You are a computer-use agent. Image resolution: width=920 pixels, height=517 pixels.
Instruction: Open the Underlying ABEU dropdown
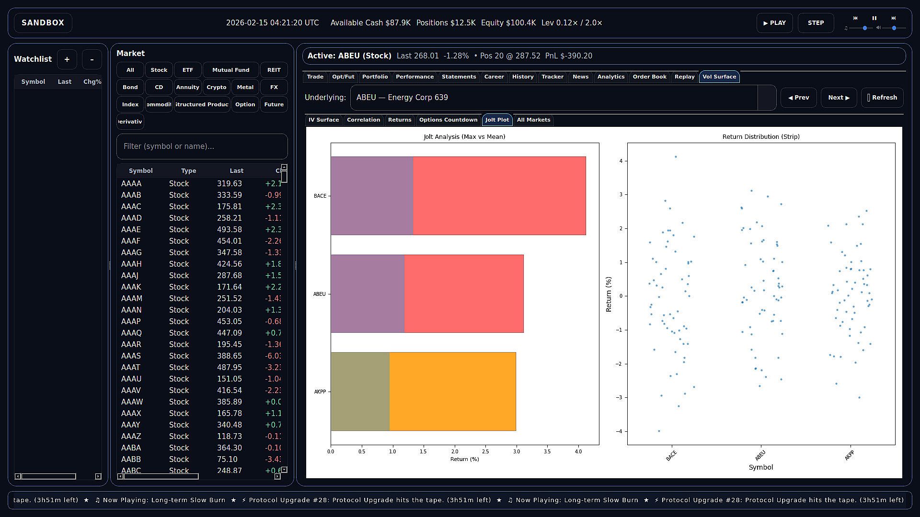(x=767, y=98)
